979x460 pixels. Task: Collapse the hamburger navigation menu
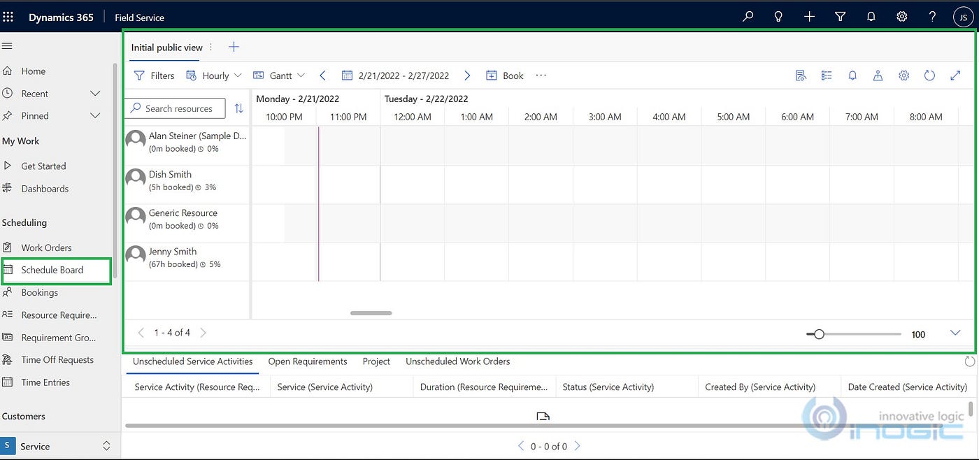tap(8, 46)
